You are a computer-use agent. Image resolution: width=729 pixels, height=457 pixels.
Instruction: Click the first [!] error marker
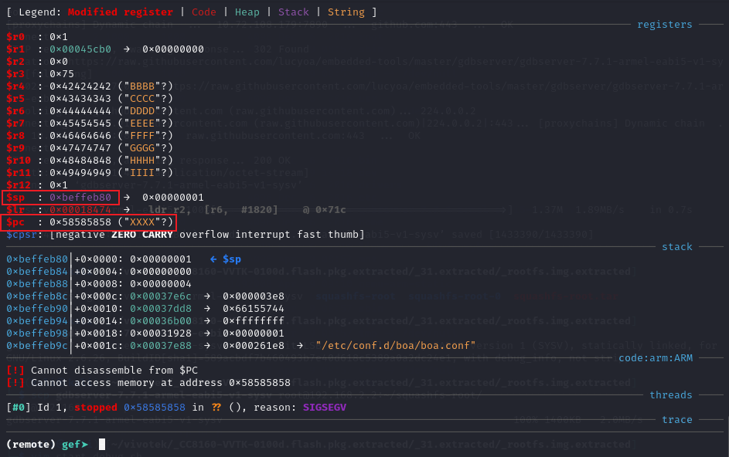tap(15, 370)
